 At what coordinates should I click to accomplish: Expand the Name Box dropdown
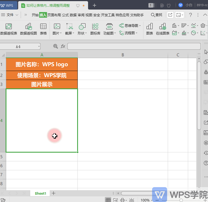click(39, 47)
